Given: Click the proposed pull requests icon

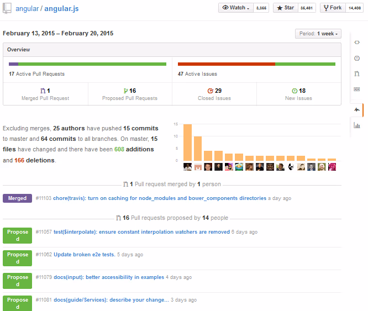Looking at the screenshot, I should pyautogui.click(x=126, y=91).
